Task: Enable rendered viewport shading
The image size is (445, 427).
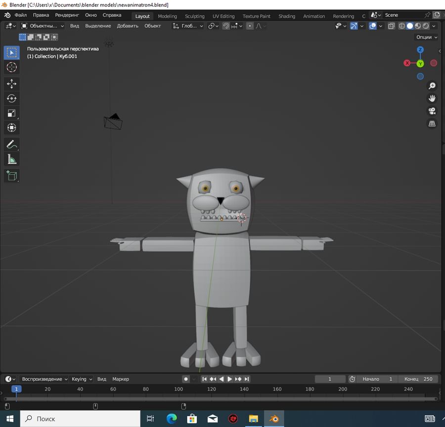Action: click(426, 26)
